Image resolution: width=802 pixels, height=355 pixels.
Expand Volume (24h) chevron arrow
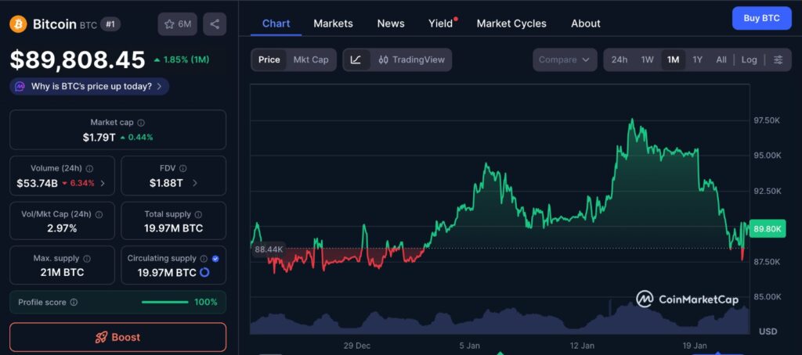point(103,184)
